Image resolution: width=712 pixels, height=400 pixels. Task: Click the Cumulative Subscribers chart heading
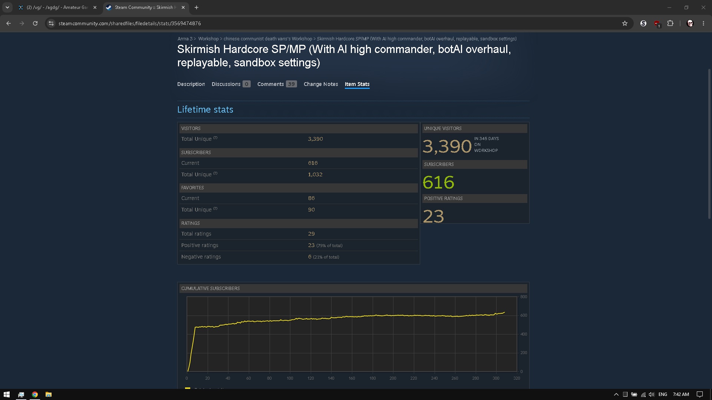click(x=211, y=289)
